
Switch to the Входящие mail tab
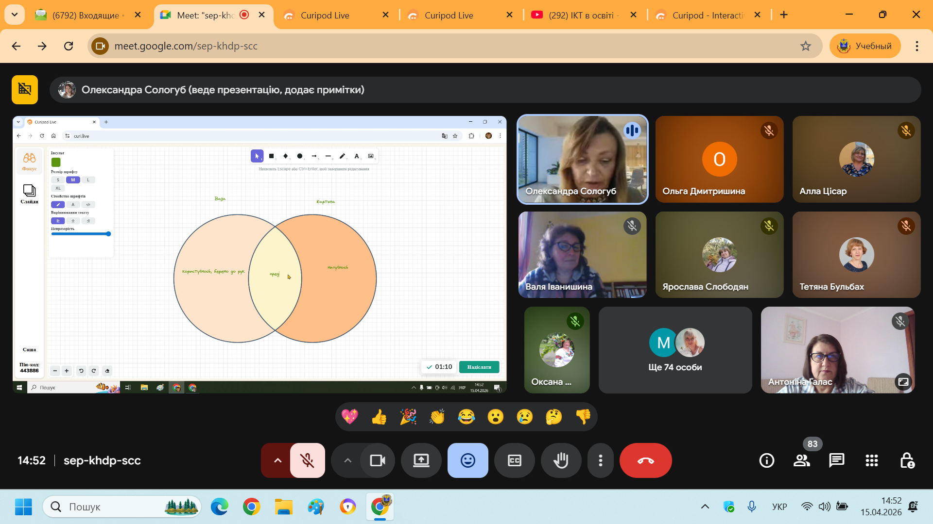pos(86,15)
